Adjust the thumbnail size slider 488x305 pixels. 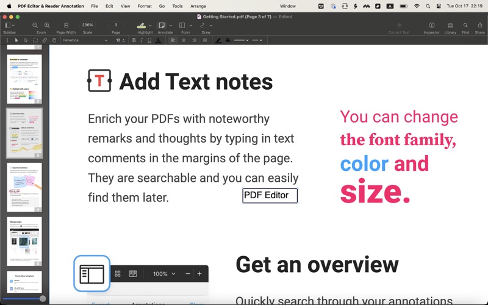43,298
